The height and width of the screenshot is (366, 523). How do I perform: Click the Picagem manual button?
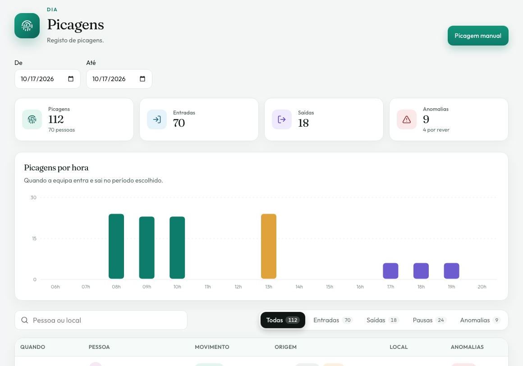(x=478, y=36)
